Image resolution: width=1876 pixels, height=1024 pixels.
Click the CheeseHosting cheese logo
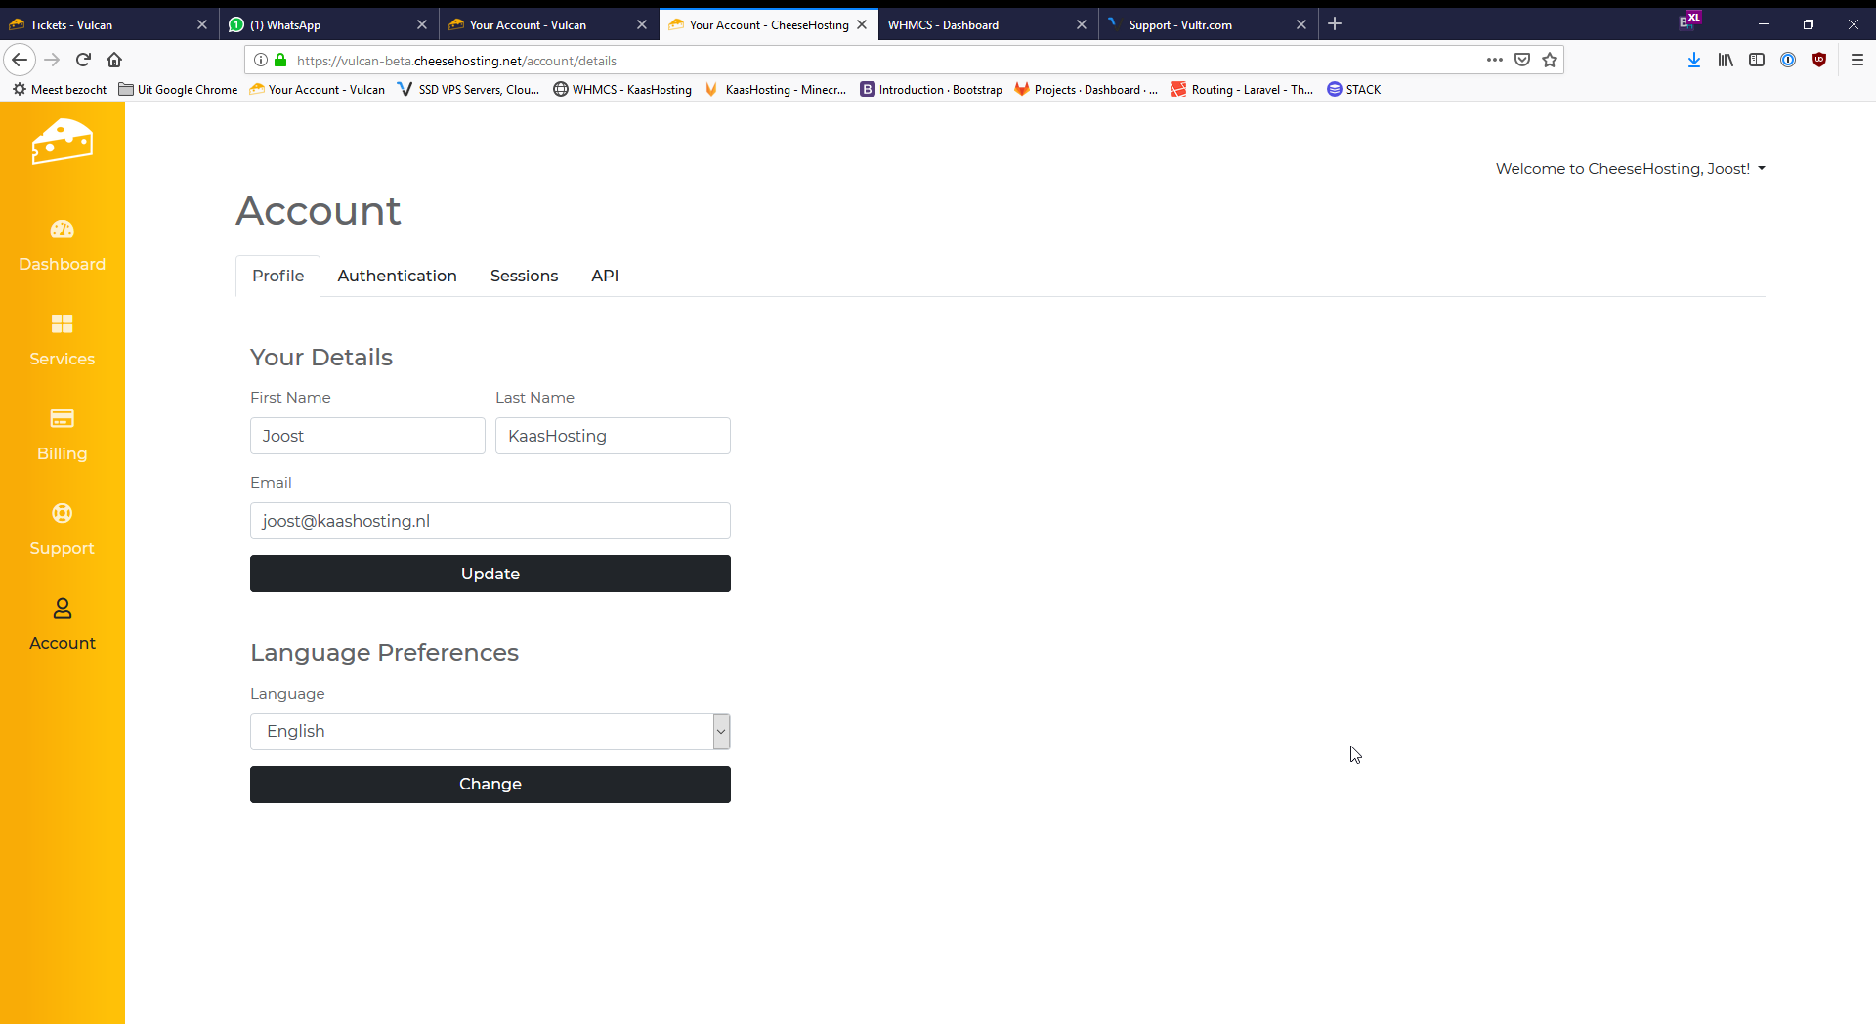tap(62, 142)
